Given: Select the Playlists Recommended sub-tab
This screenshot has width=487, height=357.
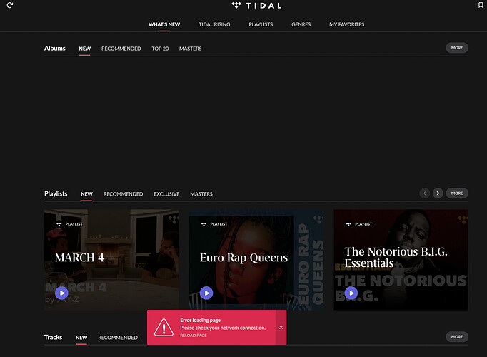Looking at the screenshot, I should click(123, 194).
